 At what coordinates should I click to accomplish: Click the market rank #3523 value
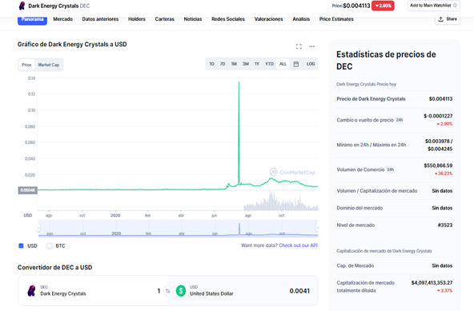coord(445,225)
